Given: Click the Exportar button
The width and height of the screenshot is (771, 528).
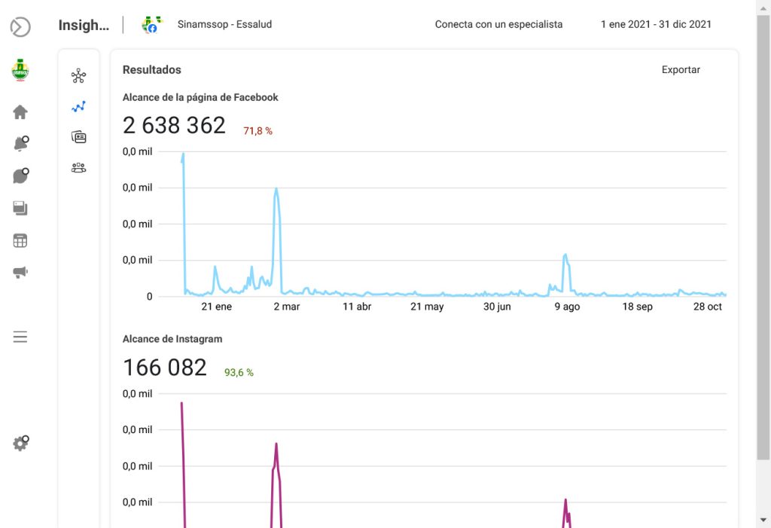Looking at the screenshot, I should (681, 69).
